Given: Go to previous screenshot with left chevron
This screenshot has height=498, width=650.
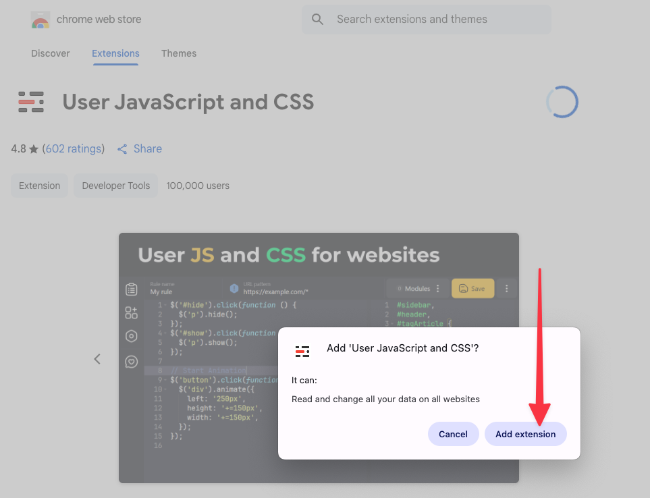Looking at the screenshot, I should coord(97,359).
